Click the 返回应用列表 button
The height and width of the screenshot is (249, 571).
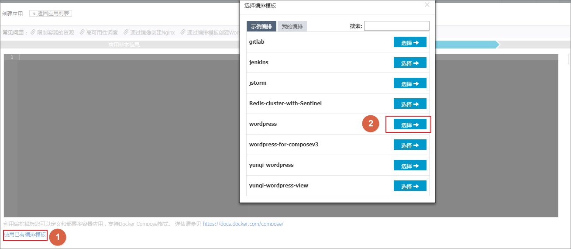(x=51, y=14)
